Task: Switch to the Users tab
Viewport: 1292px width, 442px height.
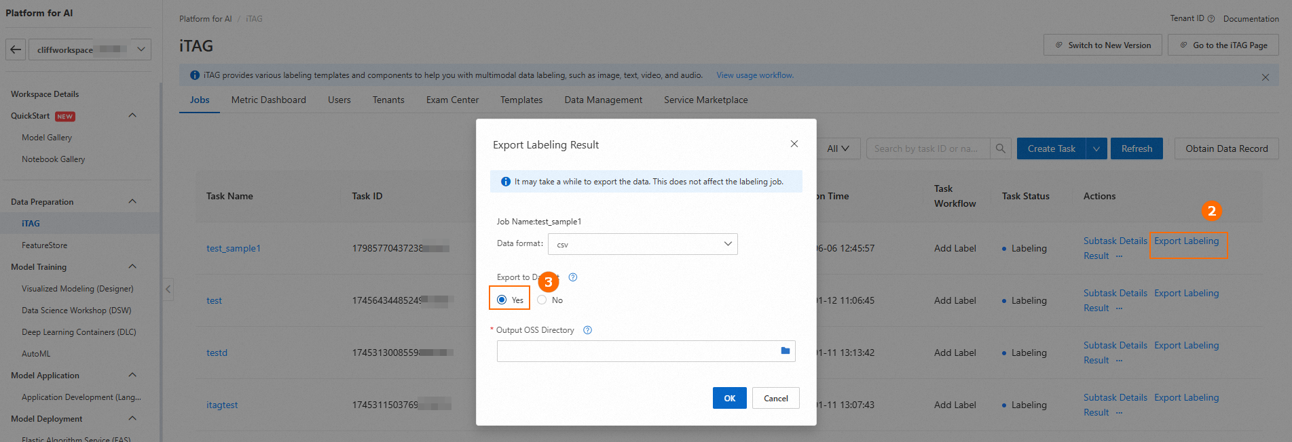Action: click(339, 100)
